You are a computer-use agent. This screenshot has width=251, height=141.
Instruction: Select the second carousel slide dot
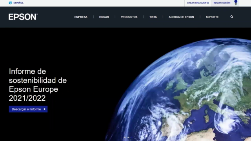128,137
